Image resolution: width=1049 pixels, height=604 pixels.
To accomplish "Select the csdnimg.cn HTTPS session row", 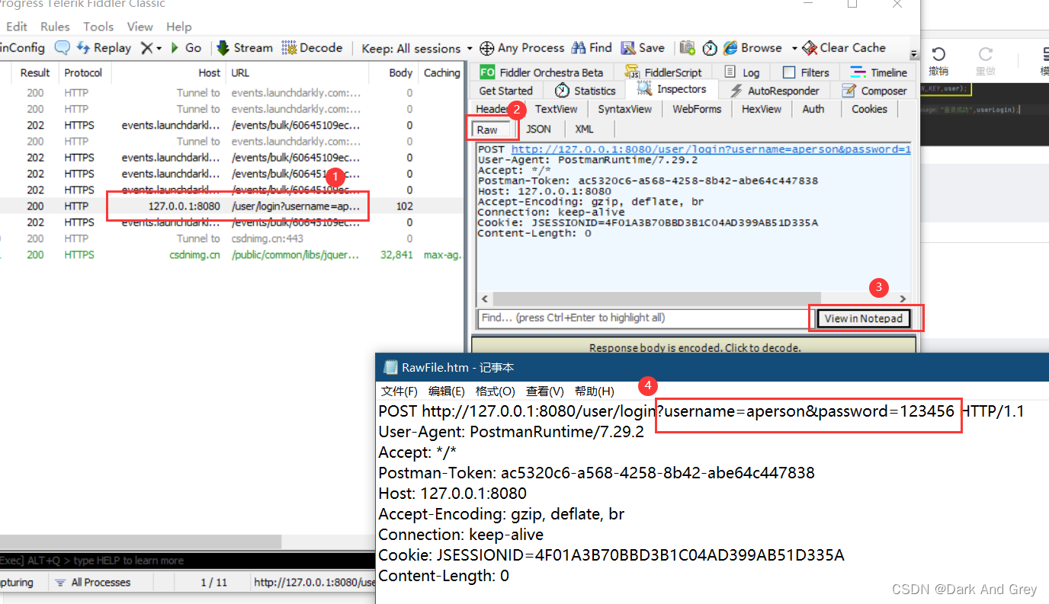I will pos(232,255).
